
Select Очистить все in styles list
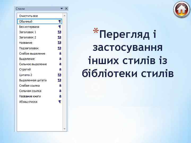pos(40,16)
